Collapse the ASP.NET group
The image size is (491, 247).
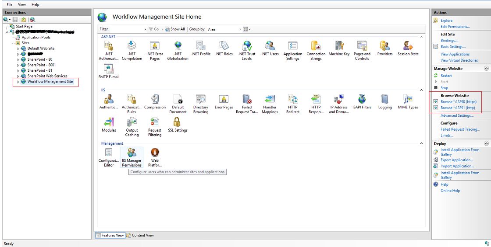click(421, 37)
